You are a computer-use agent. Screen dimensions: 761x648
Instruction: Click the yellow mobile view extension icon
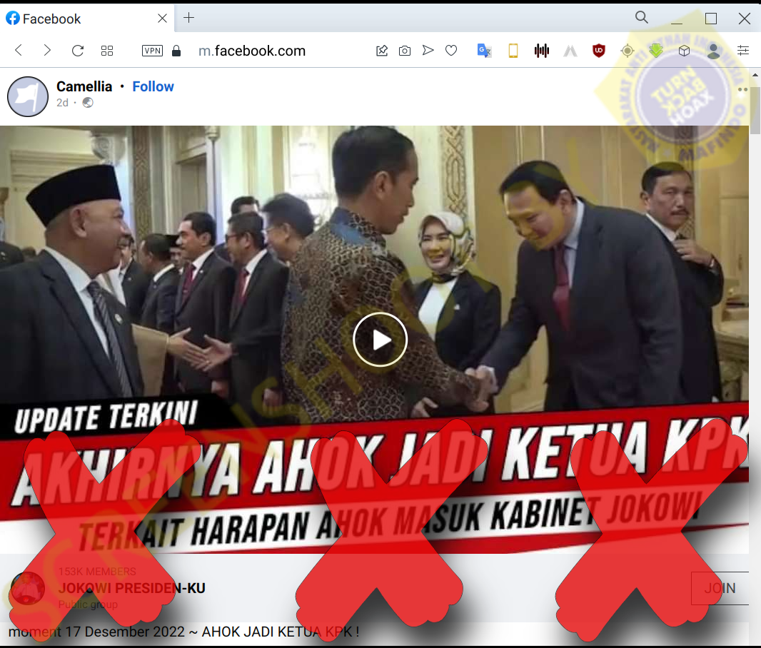513,51
